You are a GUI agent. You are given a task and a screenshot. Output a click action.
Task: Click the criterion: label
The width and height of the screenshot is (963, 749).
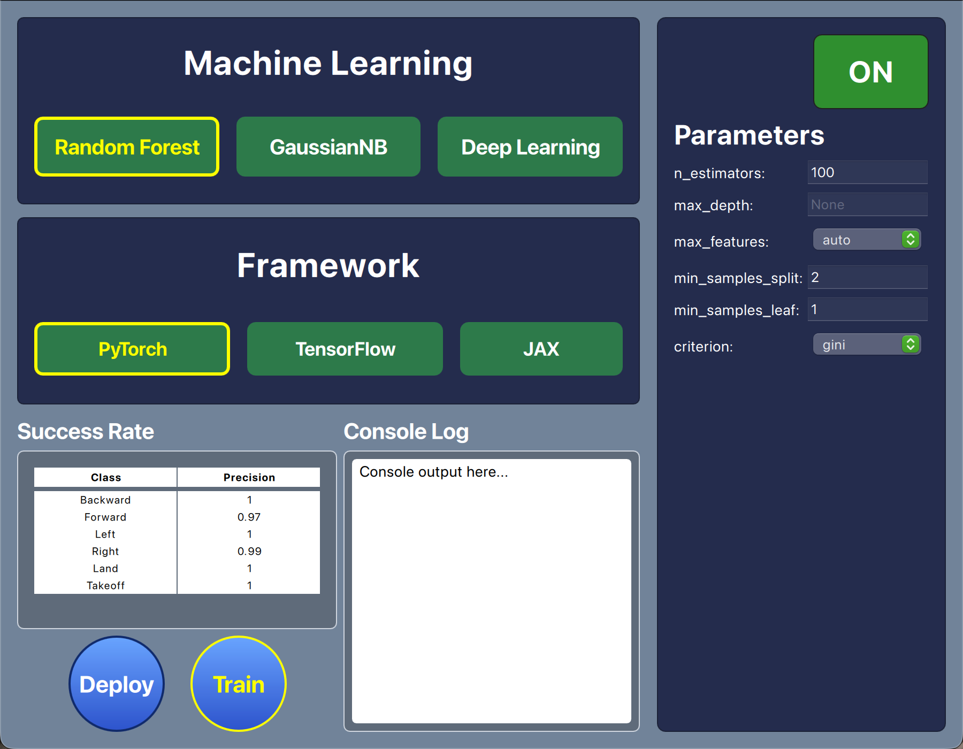[x=704, y=347]
